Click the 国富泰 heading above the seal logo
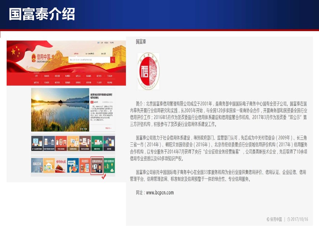Viewport: 319px width, 239px height. pos(141,42)
